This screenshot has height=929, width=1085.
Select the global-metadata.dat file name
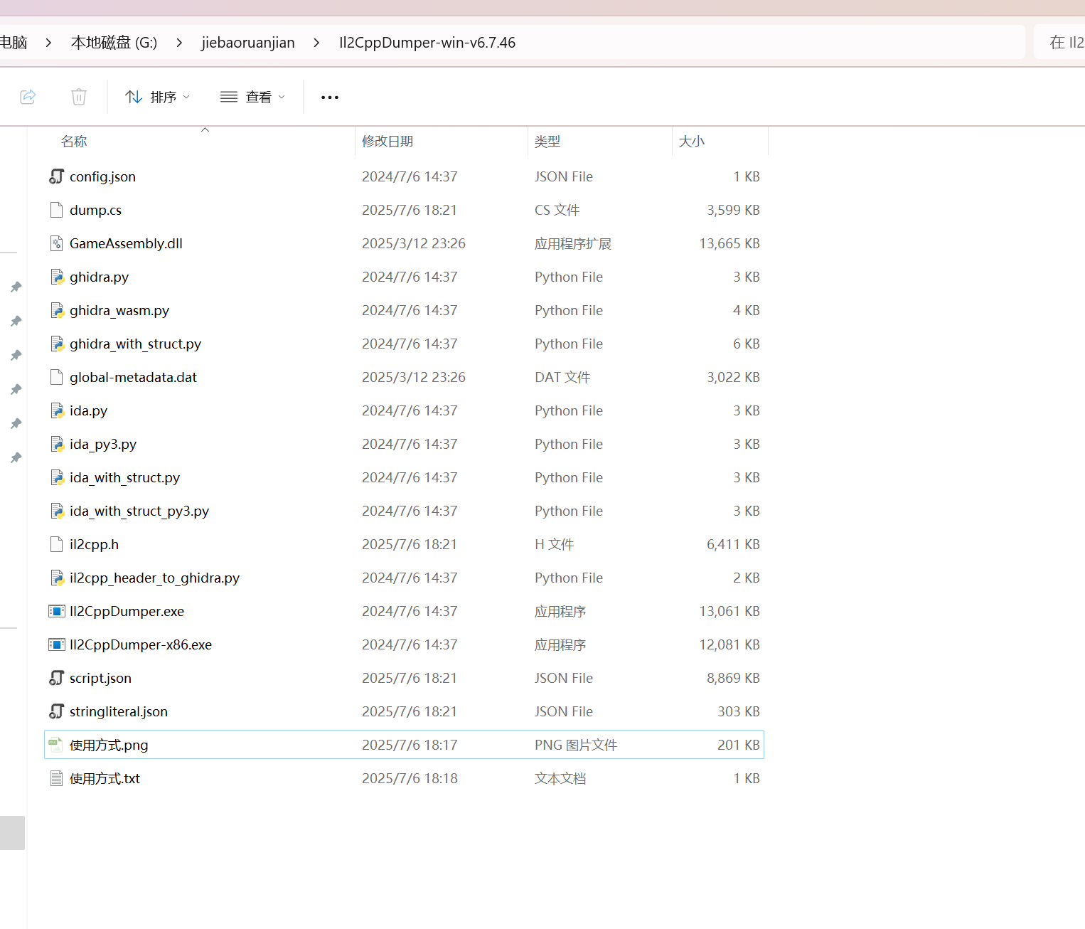pos(133,377)
